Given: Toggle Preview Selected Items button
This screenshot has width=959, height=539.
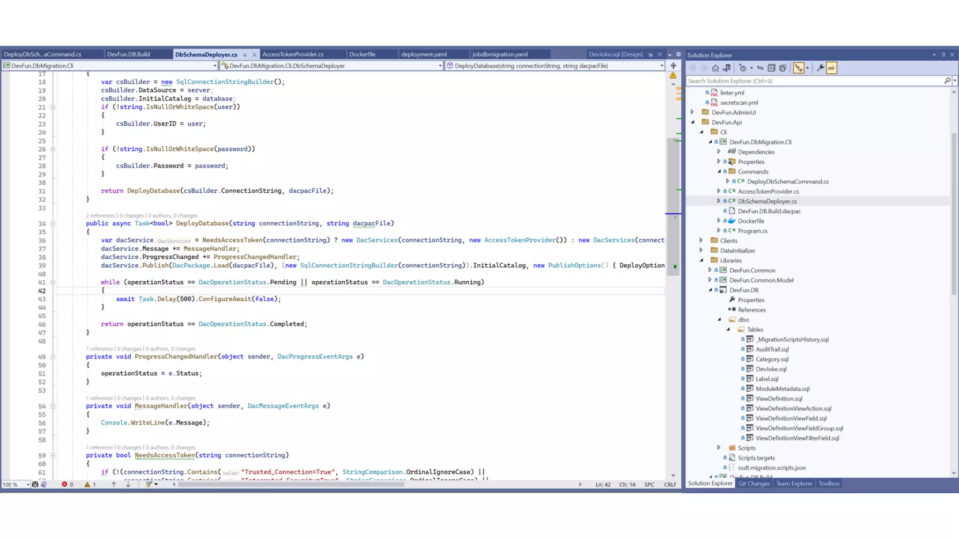Looking at the screenshot, I should click(x=832, y=68).
